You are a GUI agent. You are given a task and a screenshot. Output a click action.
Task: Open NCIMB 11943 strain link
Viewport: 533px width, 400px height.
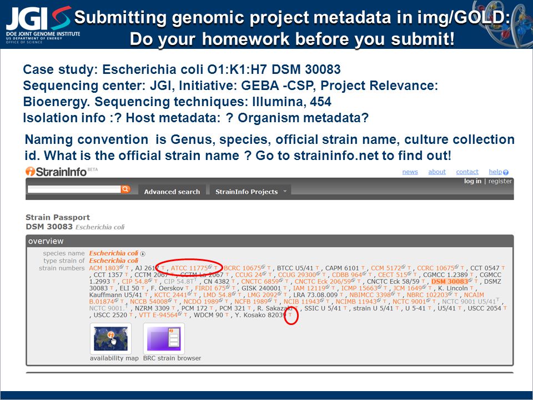click(356, 302)
